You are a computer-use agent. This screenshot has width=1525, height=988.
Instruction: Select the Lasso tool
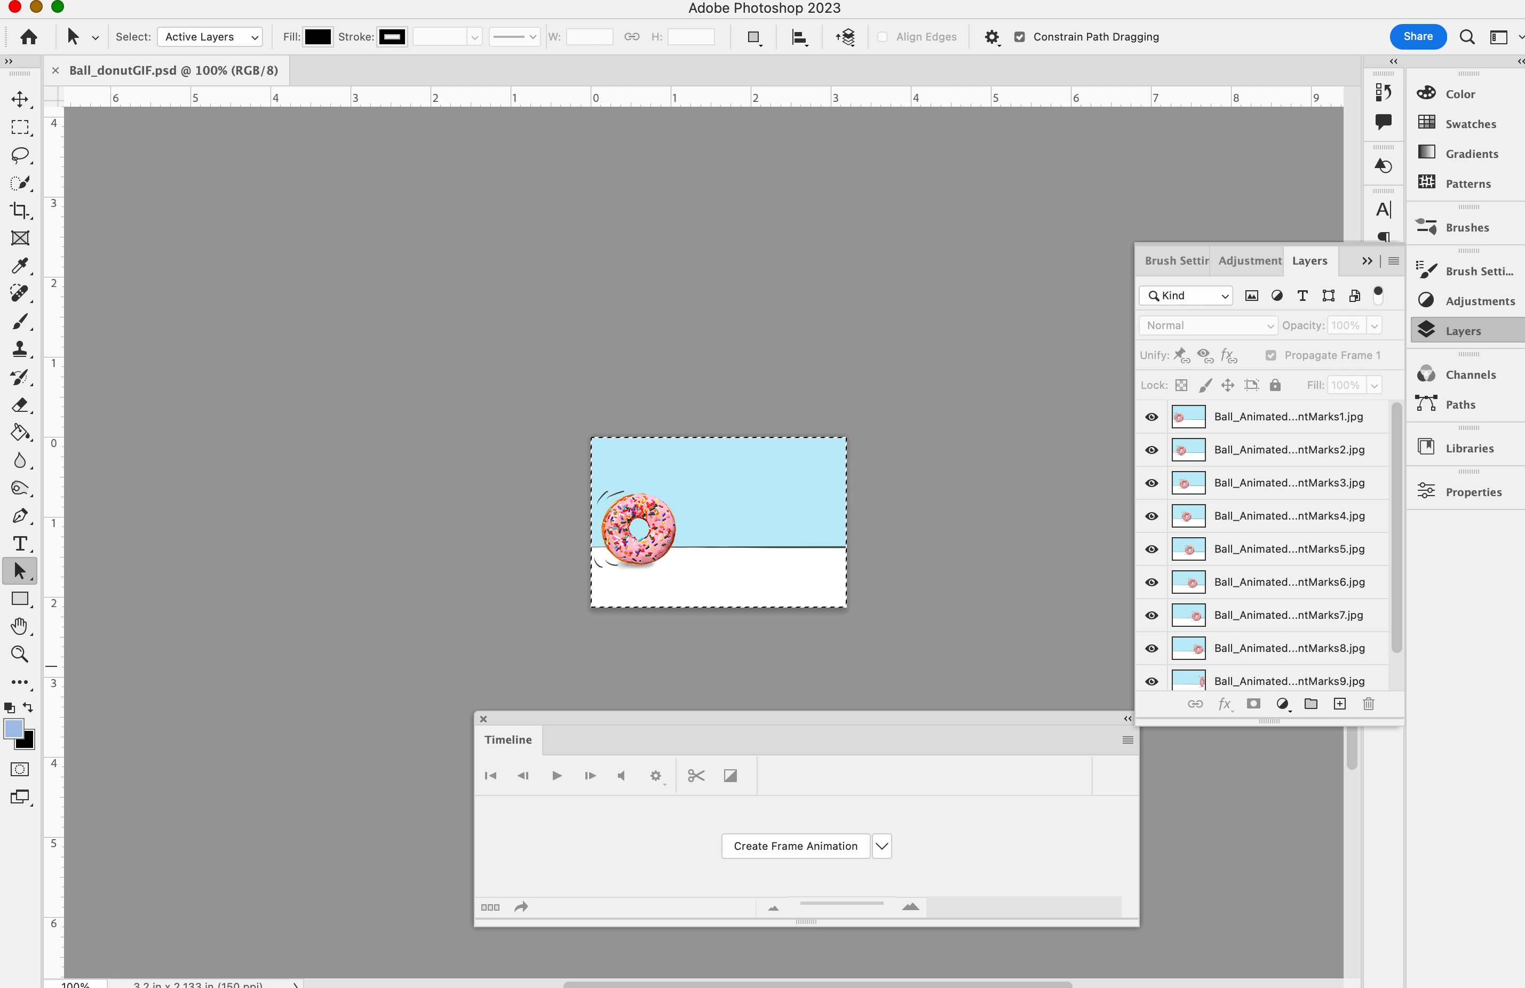pos(20,155)
